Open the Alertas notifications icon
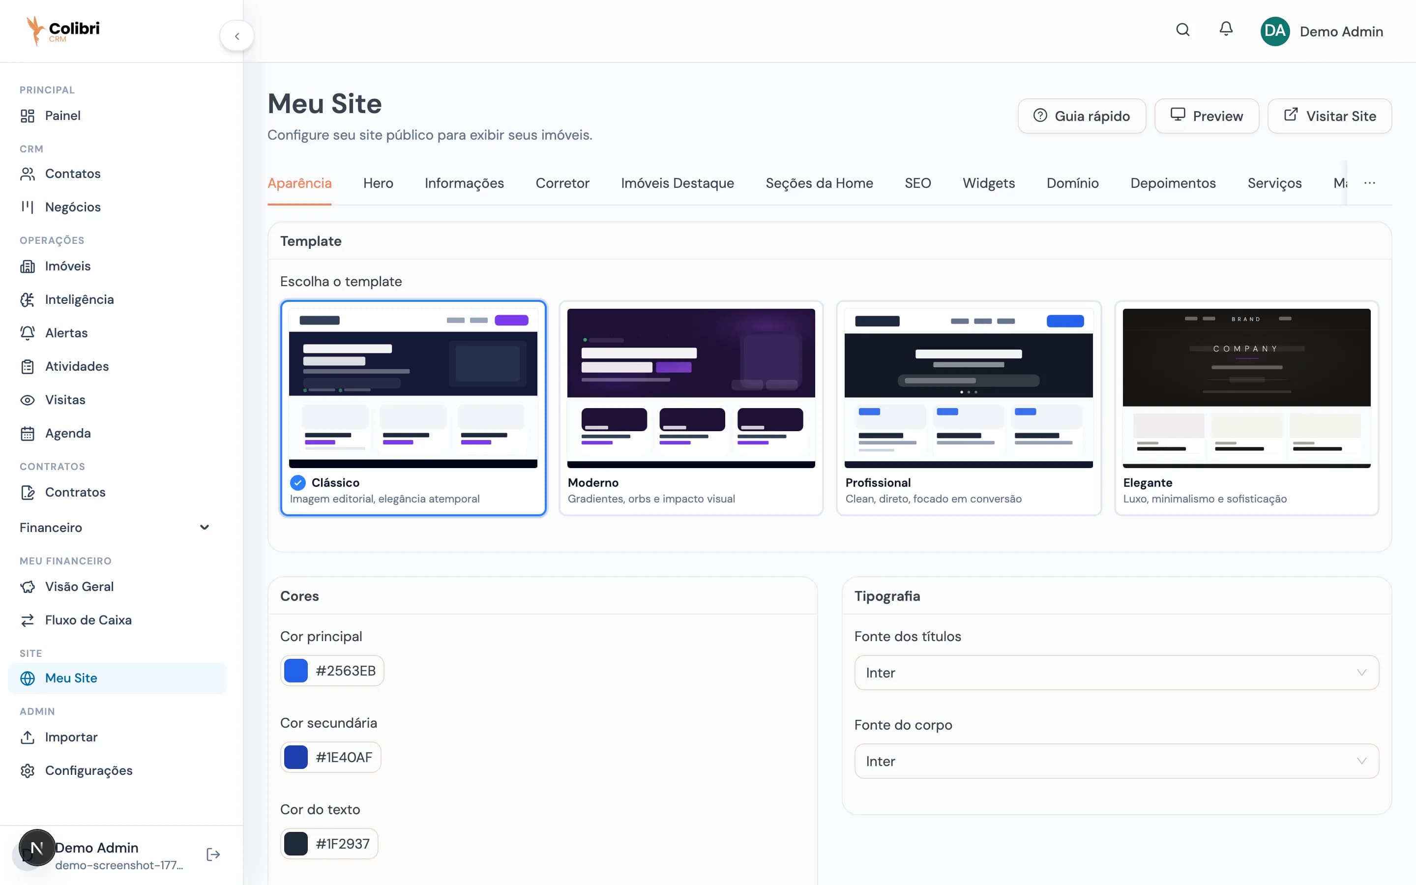This screenshot has height=885, width=1416. coord(28,332)
